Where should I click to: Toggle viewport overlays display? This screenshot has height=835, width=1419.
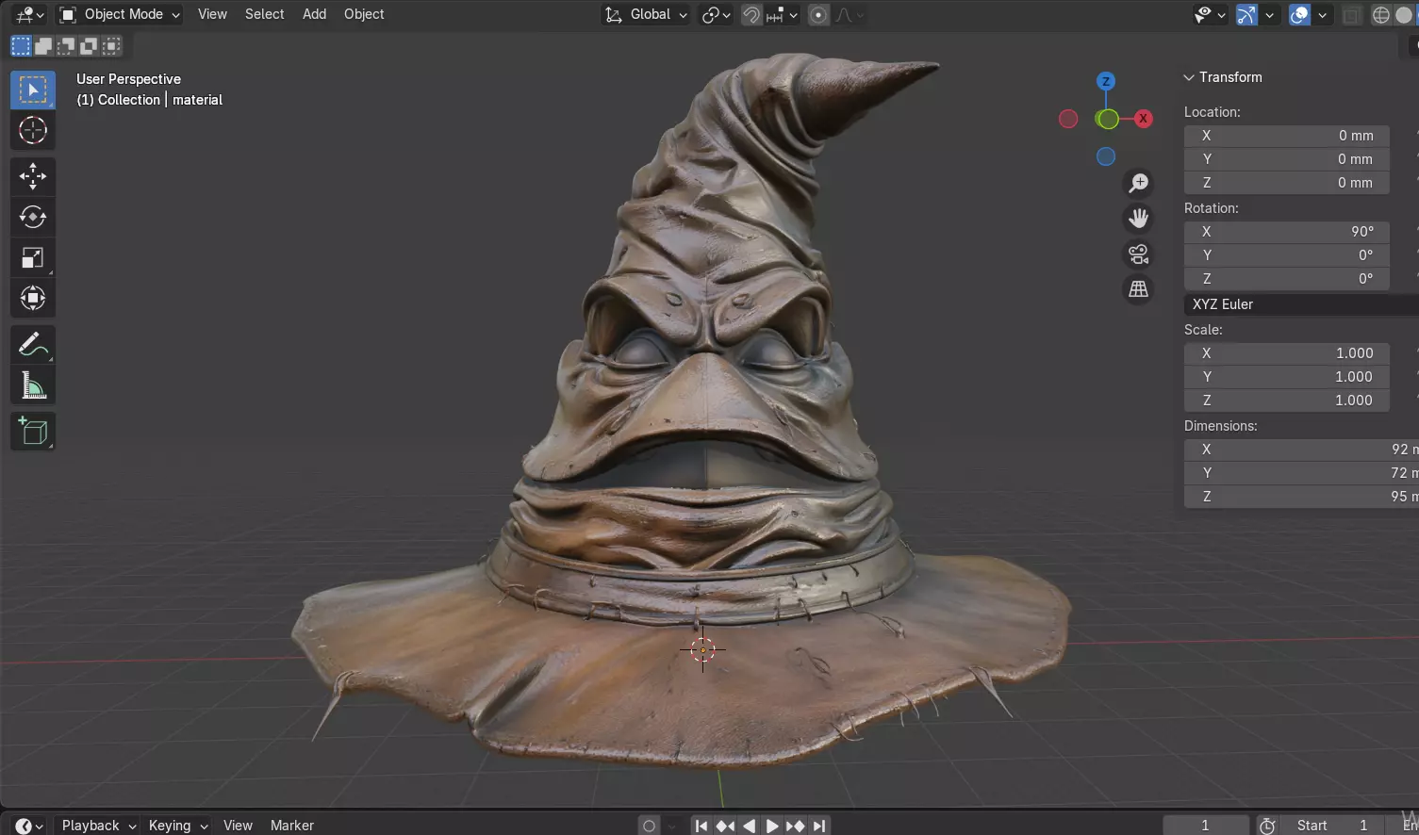pyautogui.click(x=1299, y=15)
